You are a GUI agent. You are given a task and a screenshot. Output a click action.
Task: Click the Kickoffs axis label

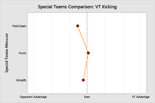point(21,80)
